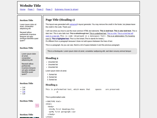Viewport: 157px width, 118px height.
Task: Click 'Lorem ipsum dolor sit amet.' paragraph in main
Action: pyautogui.click(x=56, y=71)
